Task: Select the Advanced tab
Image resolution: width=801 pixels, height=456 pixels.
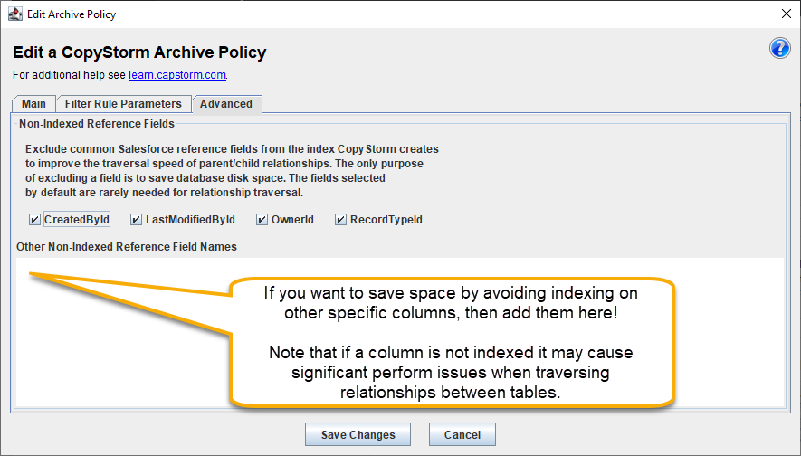Action: pos(226,104)
